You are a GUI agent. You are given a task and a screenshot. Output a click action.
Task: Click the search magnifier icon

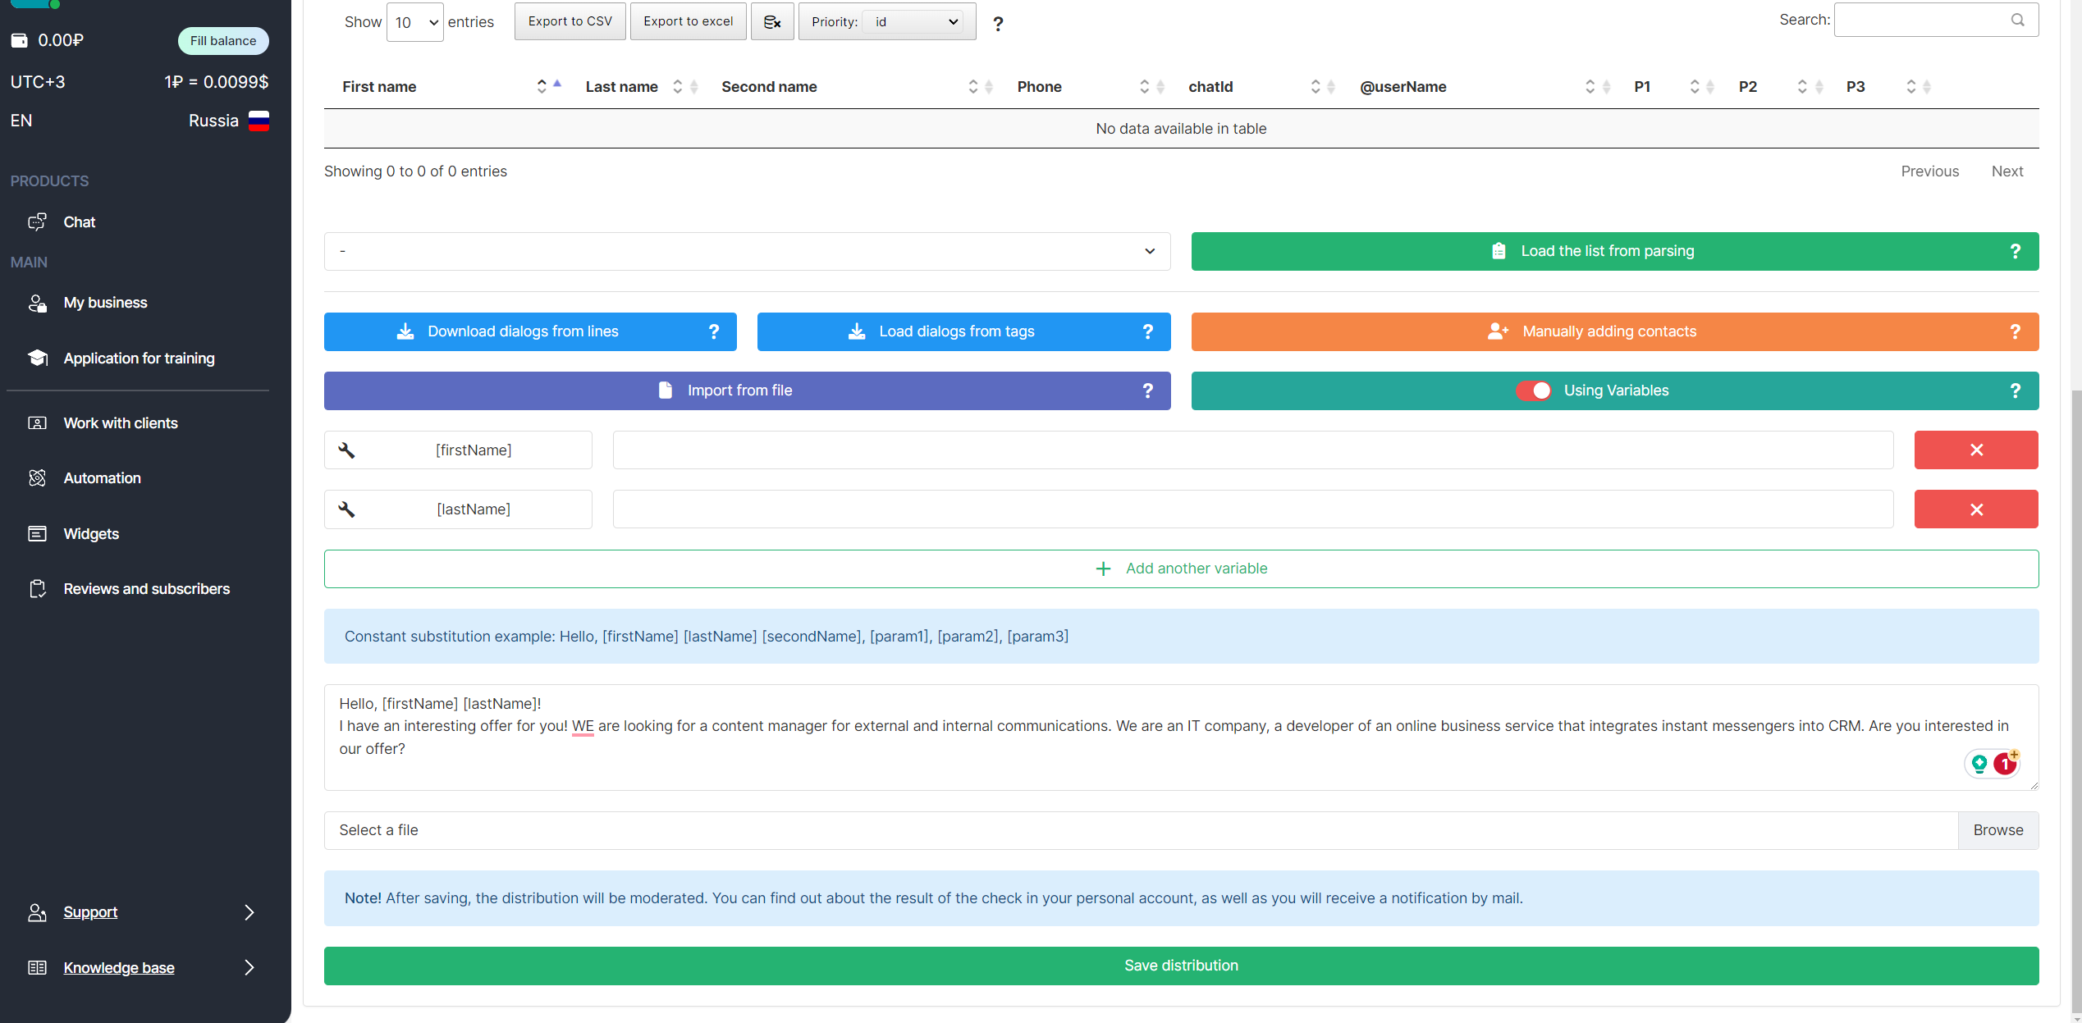[2017, 21]
